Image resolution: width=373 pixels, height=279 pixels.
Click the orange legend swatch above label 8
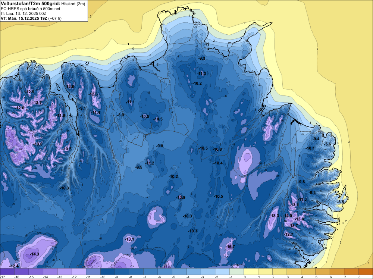point(366,272)
